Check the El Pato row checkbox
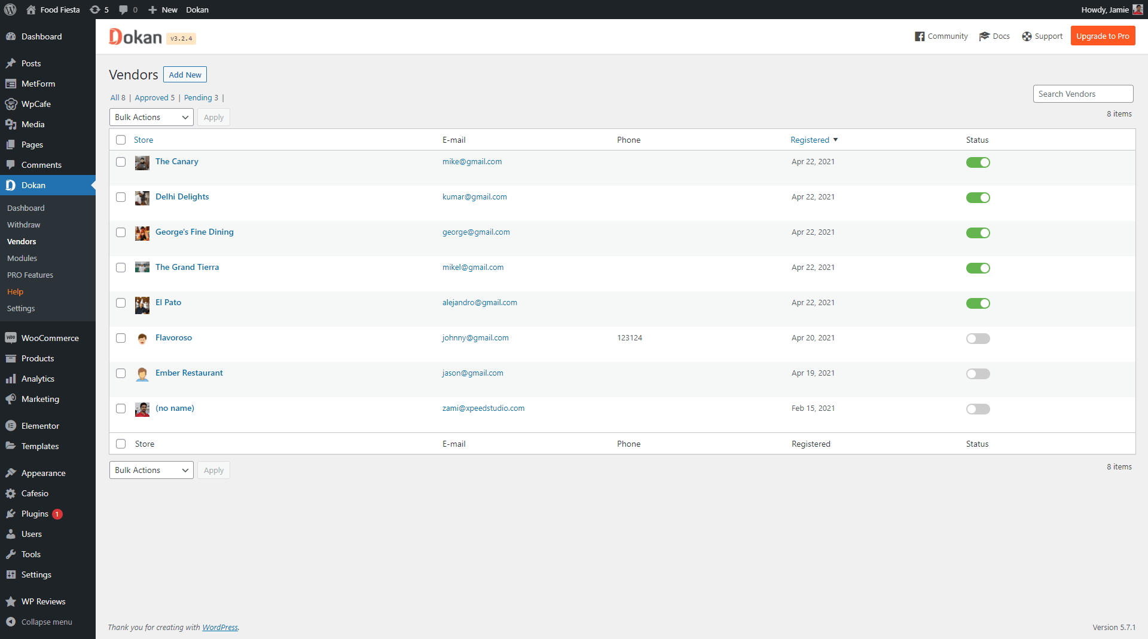 click(x=121, y=303)
